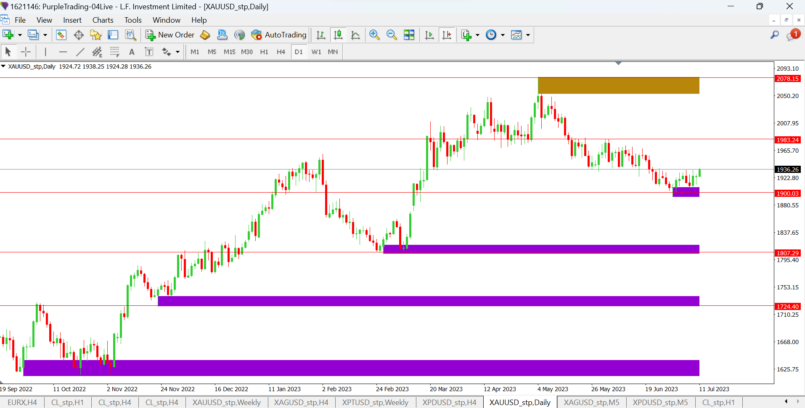
Task: Expand the Periodicity clock dropdown arrow
Action: click(503, 35)
